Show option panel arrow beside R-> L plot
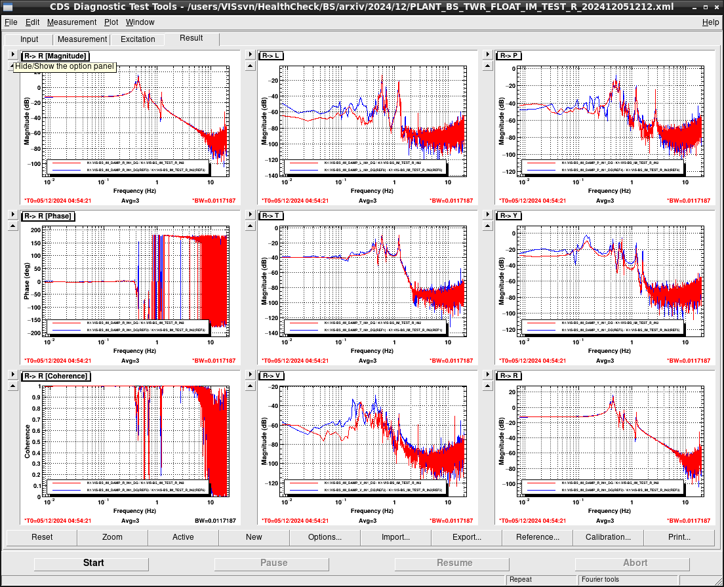This screenshot has height=587, width=724. click(251, 54)
